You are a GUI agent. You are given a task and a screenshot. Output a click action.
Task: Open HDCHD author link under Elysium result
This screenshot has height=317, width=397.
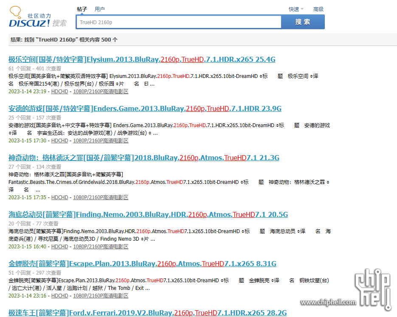tap(60, 92)
